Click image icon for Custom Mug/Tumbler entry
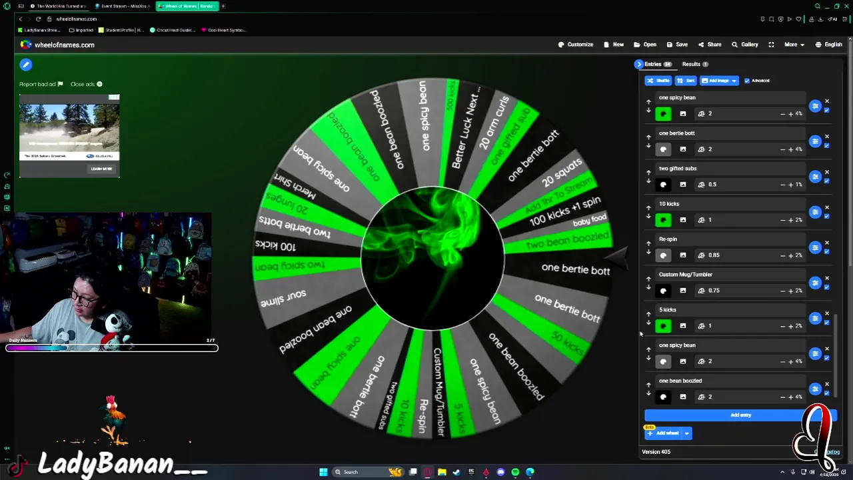Viewport: 853px width, 480px height. point(682,291)
